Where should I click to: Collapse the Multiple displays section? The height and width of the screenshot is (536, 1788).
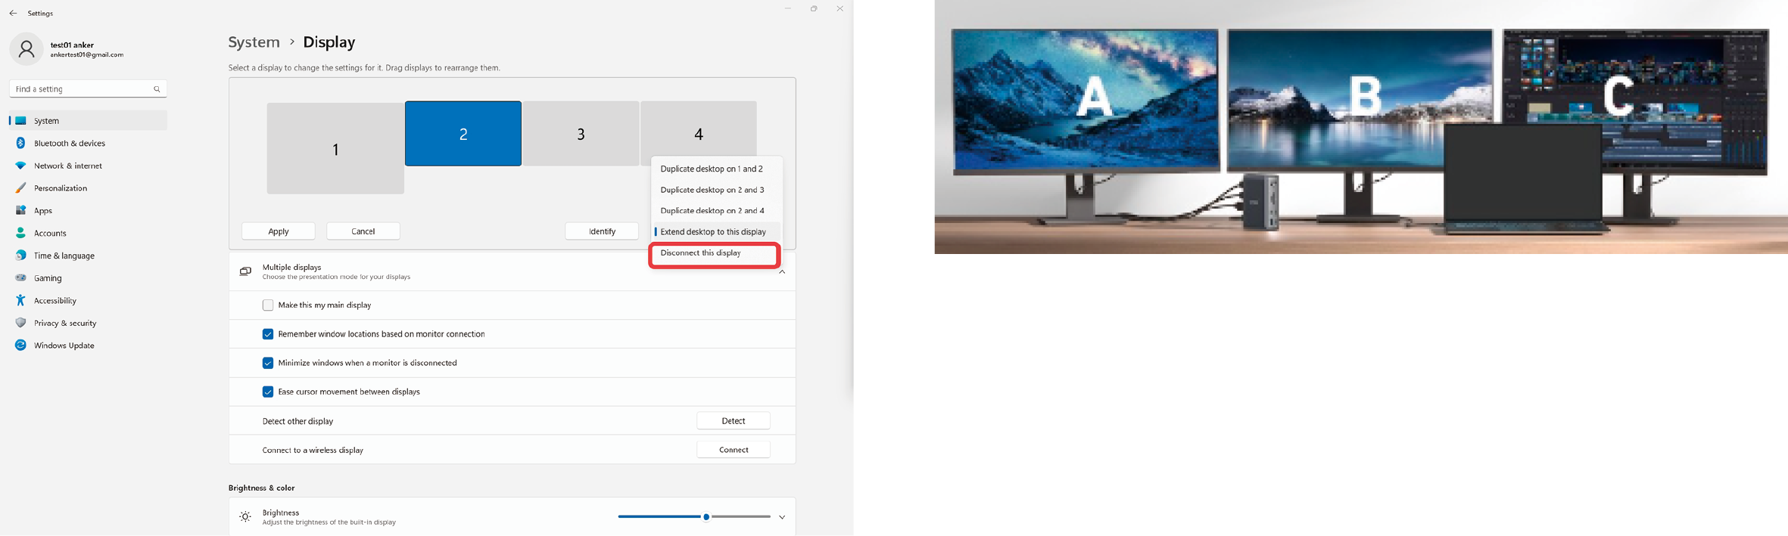(782, 272)
